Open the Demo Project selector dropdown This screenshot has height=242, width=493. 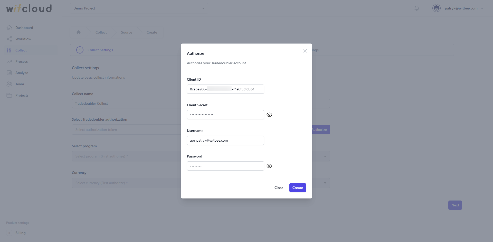click(x=139, y=8)
